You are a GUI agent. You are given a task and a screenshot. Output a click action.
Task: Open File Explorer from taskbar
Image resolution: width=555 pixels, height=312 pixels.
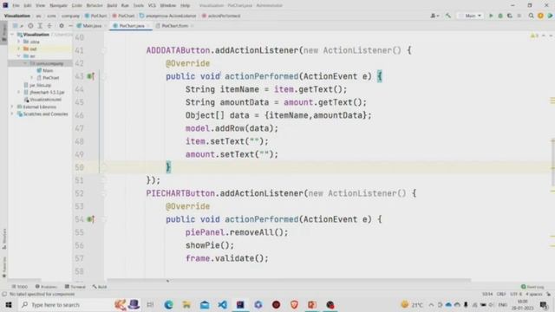(x=186, y=304)
